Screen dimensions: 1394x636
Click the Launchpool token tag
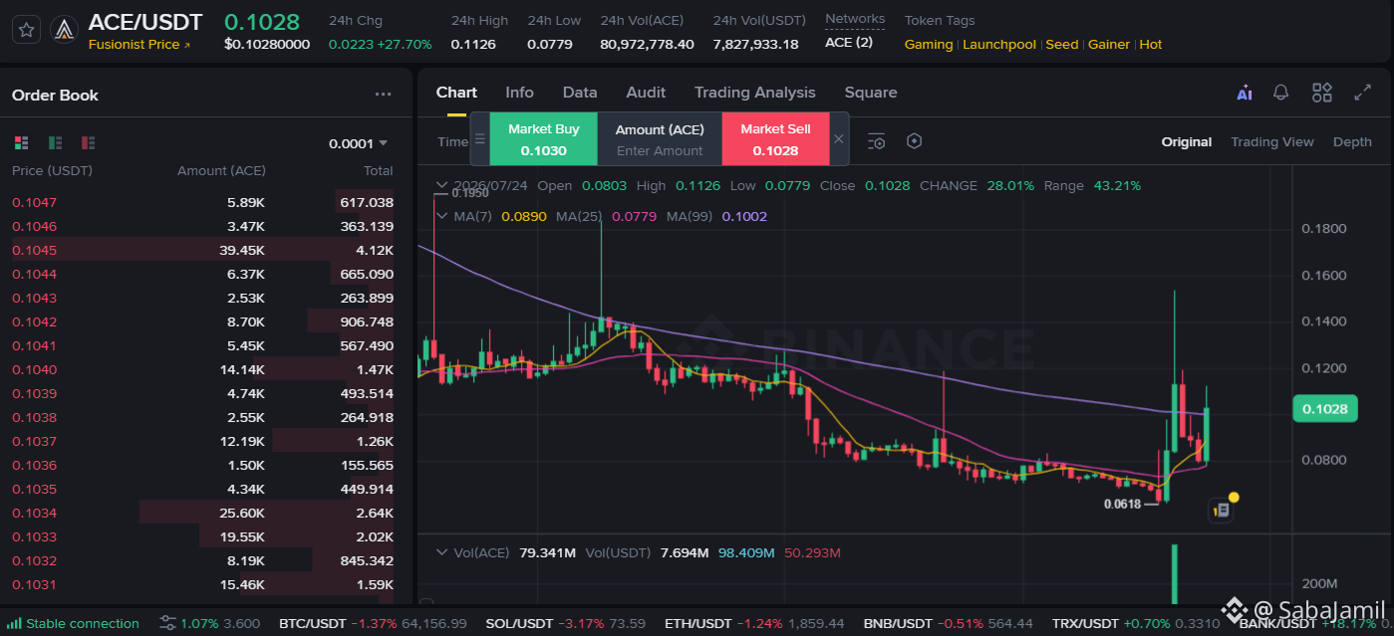pos(999,45)
